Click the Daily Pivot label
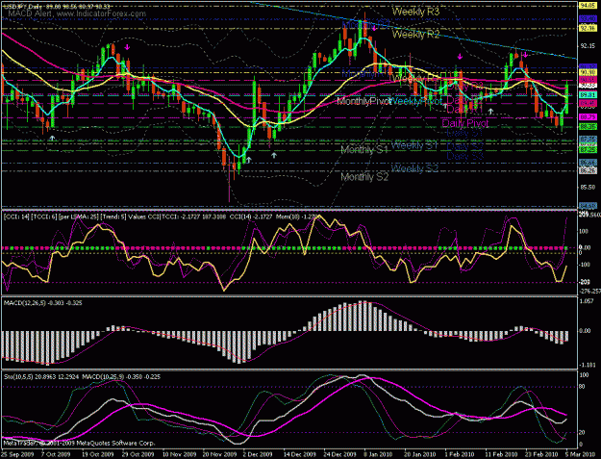The image size is (601, 459). coord(464,123)
